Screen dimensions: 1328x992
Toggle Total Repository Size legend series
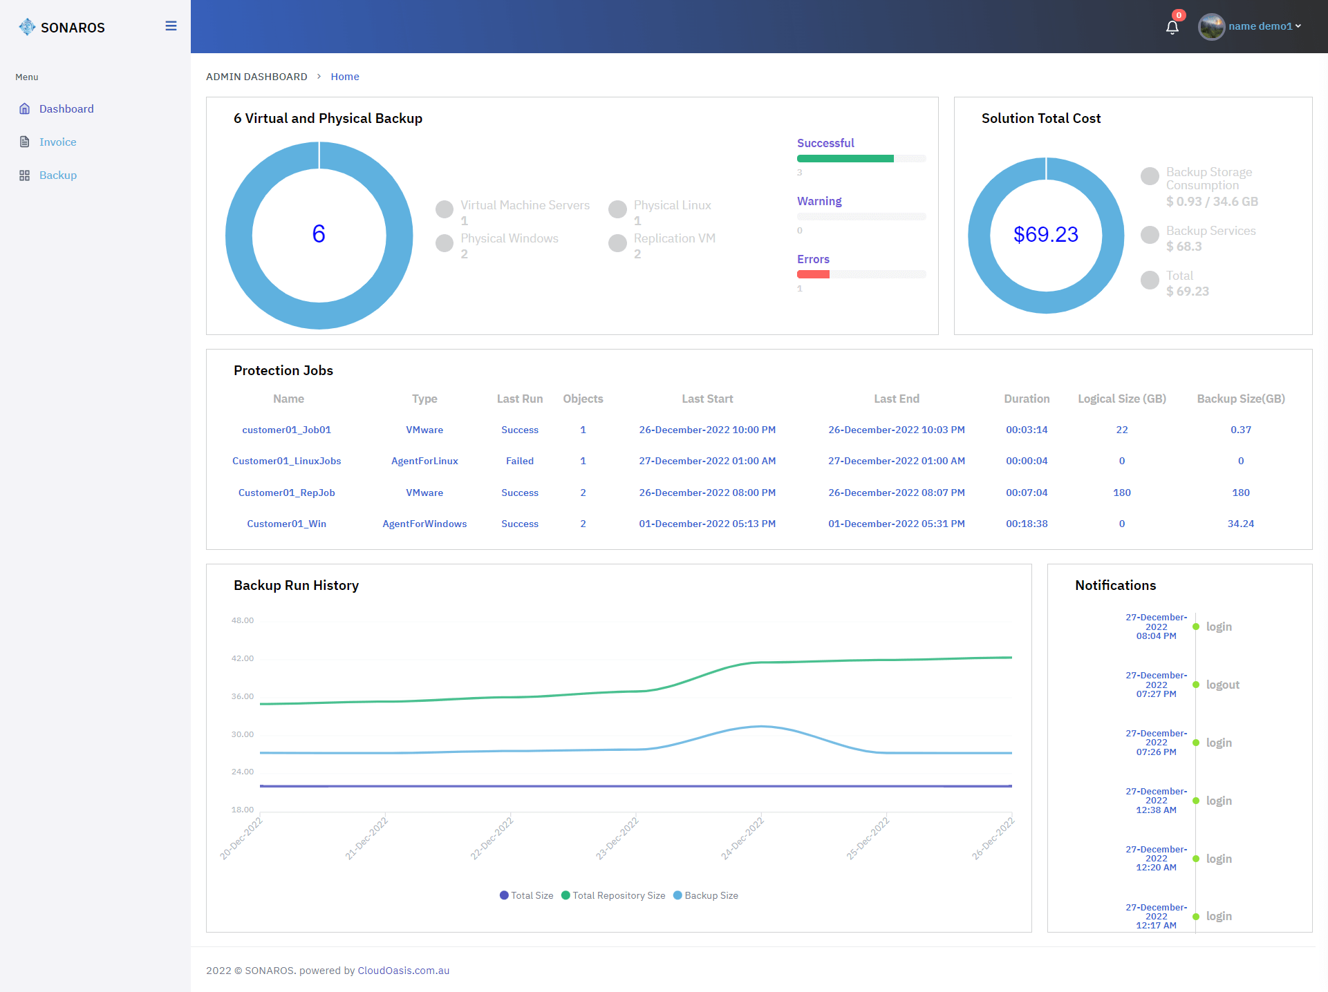pos(613,895)
